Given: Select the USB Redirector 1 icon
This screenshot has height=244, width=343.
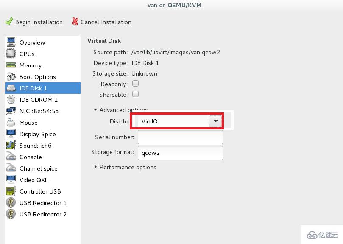Looking at the screenshot, I should click(x=11, y=203).
